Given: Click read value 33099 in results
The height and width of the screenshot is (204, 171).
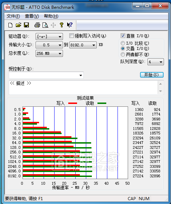Looking at the screenshot, I should click(155, 166).
